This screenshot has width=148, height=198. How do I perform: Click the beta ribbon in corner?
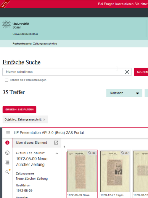click(4, 4)
